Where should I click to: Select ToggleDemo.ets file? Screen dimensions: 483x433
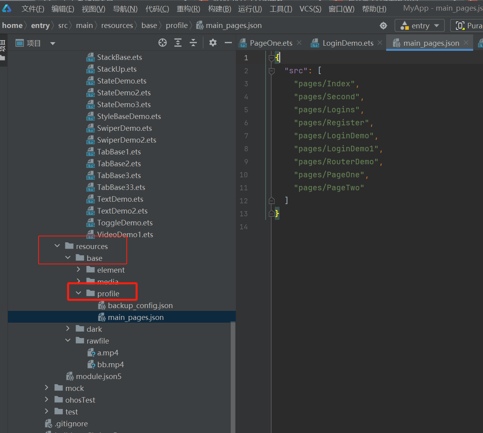click(x=125, y=223)
